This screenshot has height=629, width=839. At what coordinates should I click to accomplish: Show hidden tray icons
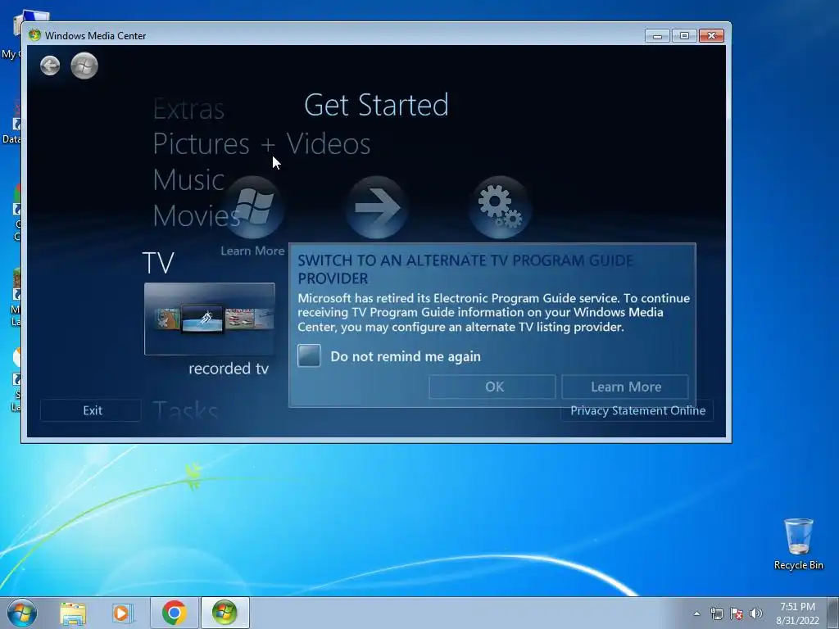coord(696,613)
